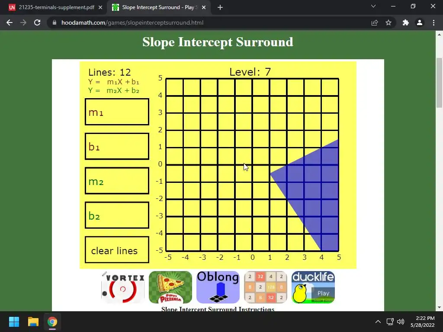Screen dimensions: 443x332
Task: Click the clear lines button
Action: [x=117, y=249]
